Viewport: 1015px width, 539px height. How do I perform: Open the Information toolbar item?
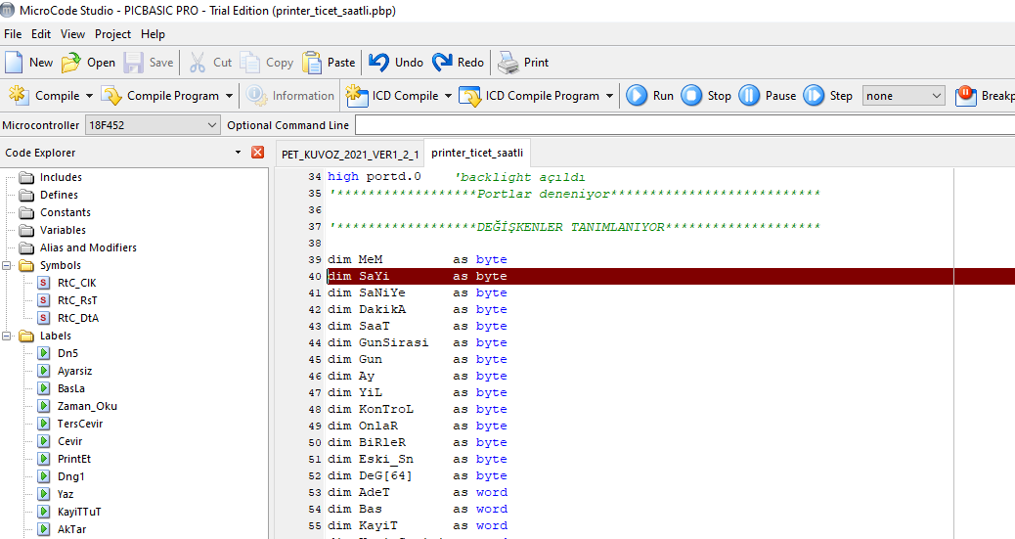[x=290, y=95]
